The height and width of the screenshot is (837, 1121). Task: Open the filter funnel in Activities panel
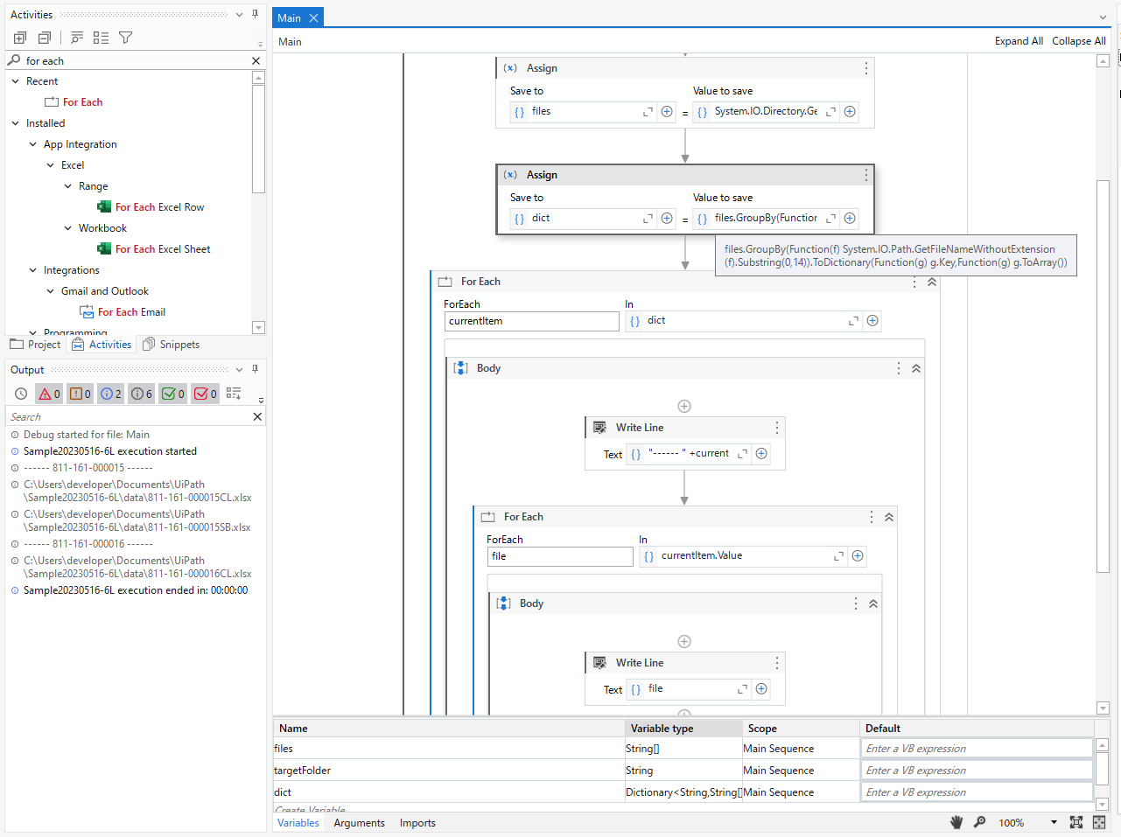[x=126, y=38]
